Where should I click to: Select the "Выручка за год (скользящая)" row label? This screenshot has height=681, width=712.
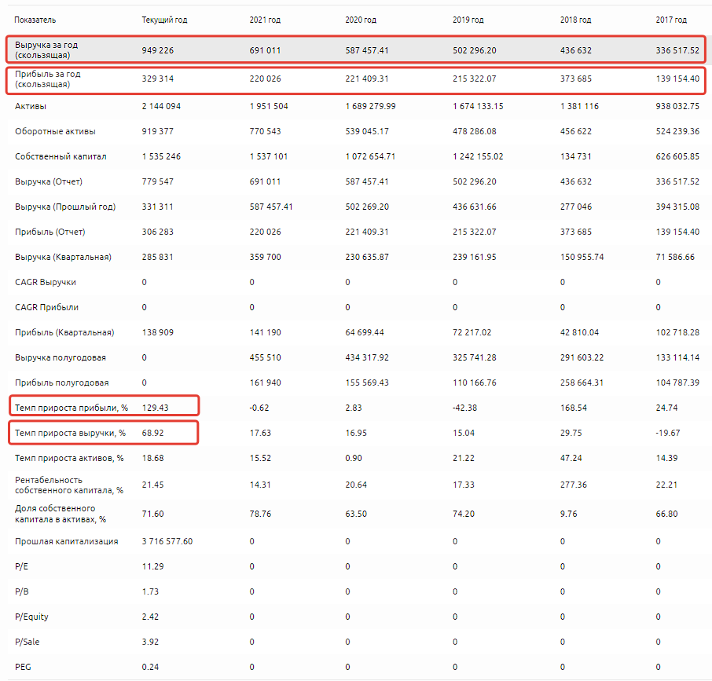[x=46, y=50]
